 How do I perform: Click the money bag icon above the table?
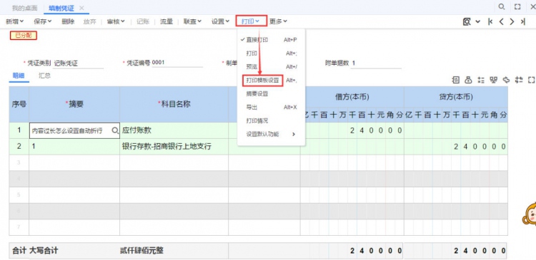468,80
